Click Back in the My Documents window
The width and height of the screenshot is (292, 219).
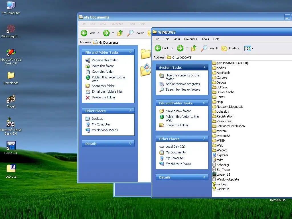click(88, 33)
